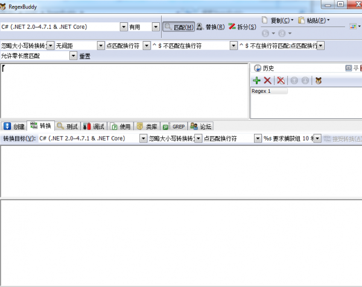This screenshot has height=287, width=362.
Task: Open the 复制(C) dropdown arrow
Action: pyautogui.click(x=292, y=20)
